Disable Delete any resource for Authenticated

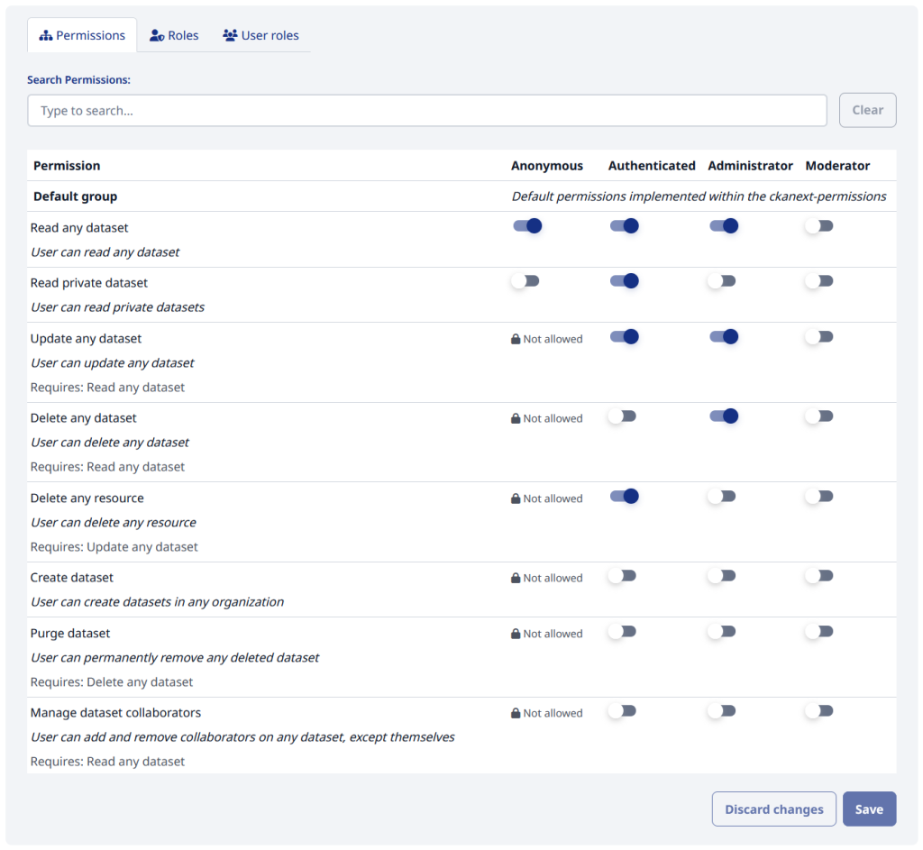(x=624, y=497)
